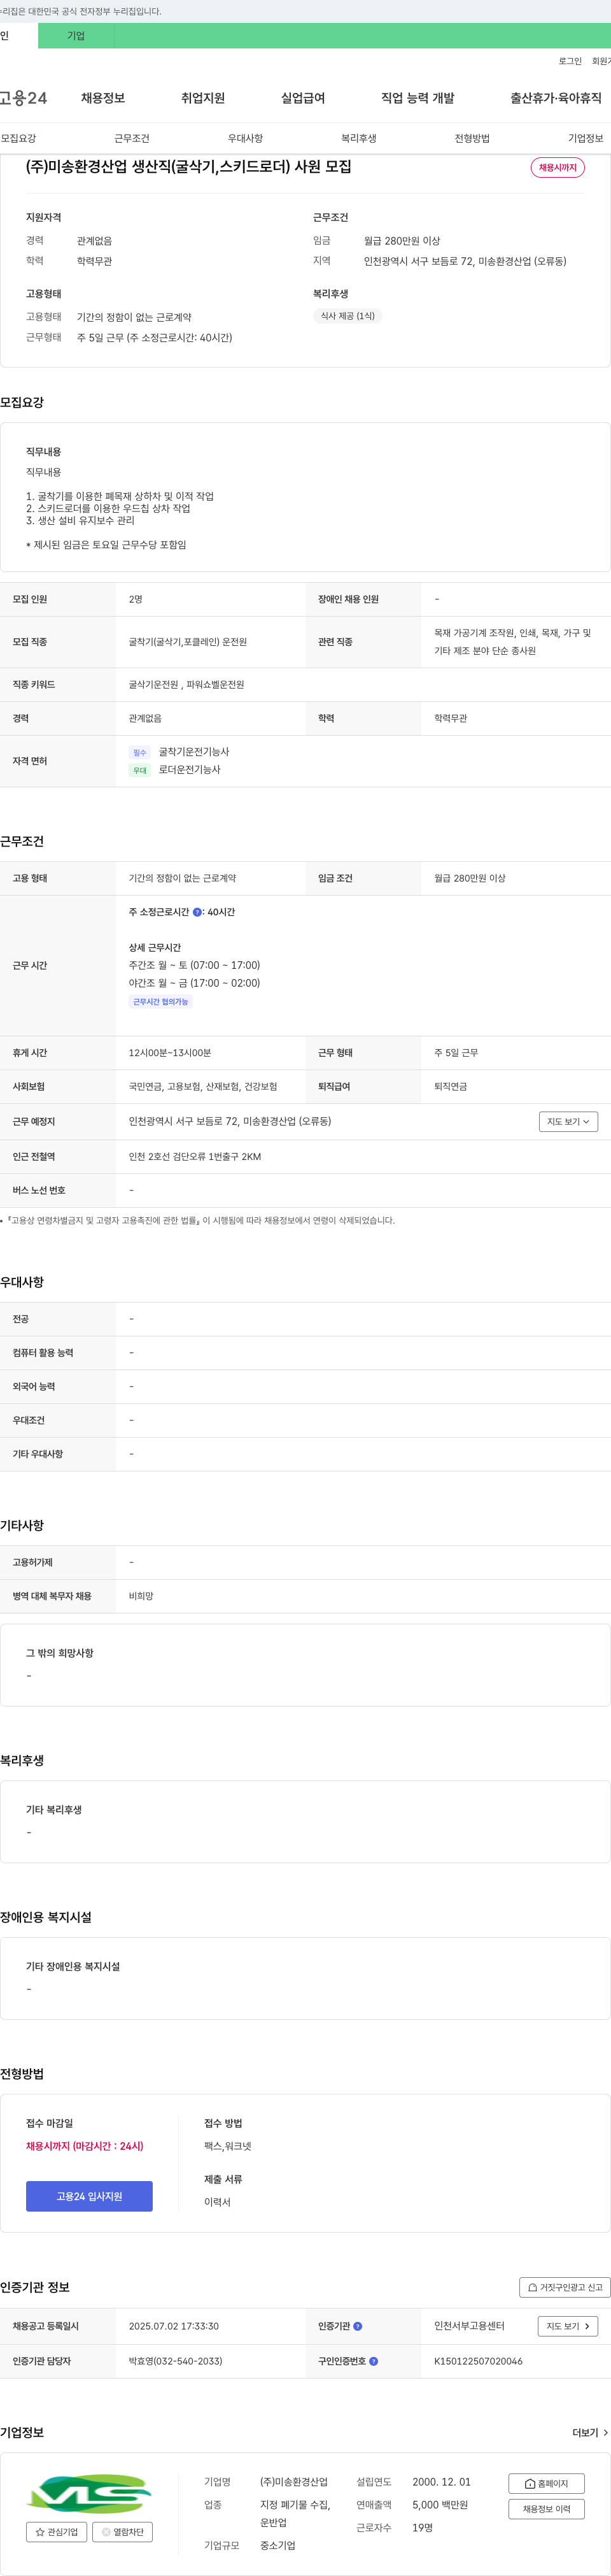611x2576 pixels.
Task: Jump to 모집요강 section tab
Action: click(x=18, y=138)
